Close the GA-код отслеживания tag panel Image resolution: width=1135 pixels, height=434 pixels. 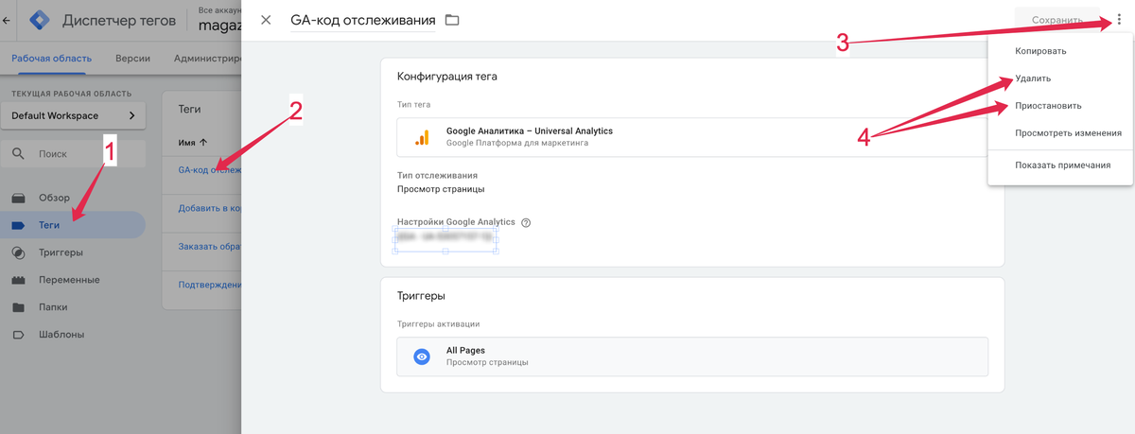tap(266, 20)
